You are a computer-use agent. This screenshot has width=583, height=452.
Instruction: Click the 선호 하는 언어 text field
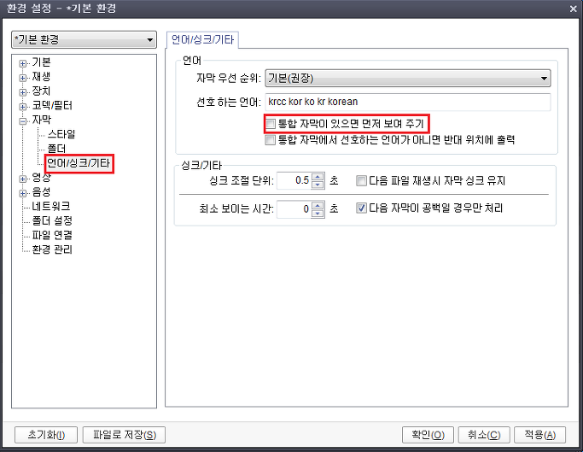pyautogui.click(x=407, y=102)
